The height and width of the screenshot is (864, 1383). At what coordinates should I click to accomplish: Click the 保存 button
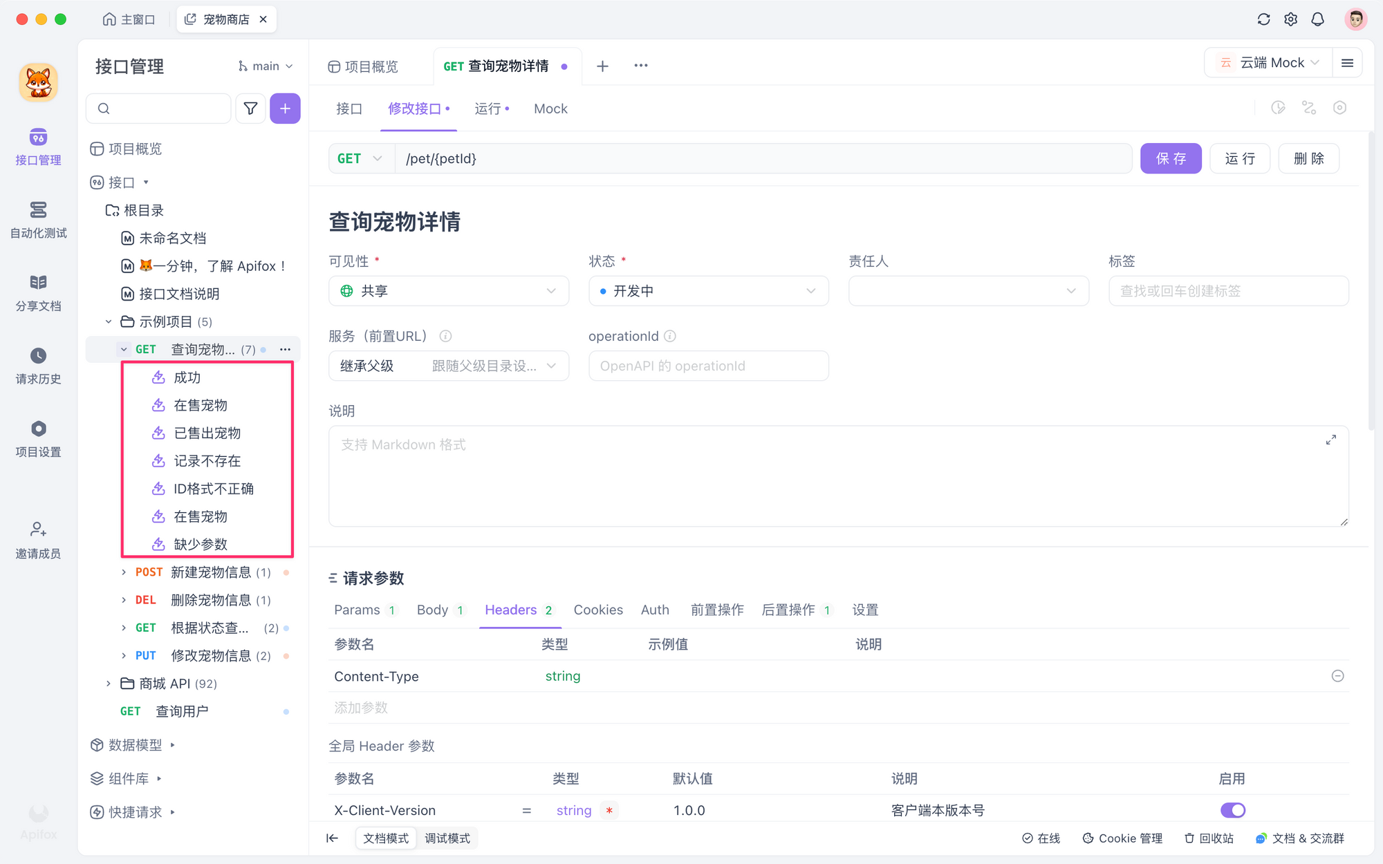[1171, 158]
